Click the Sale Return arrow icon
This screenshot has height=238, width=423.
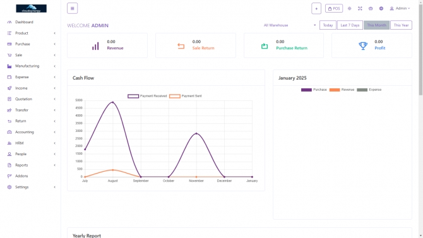coord(181,46)
